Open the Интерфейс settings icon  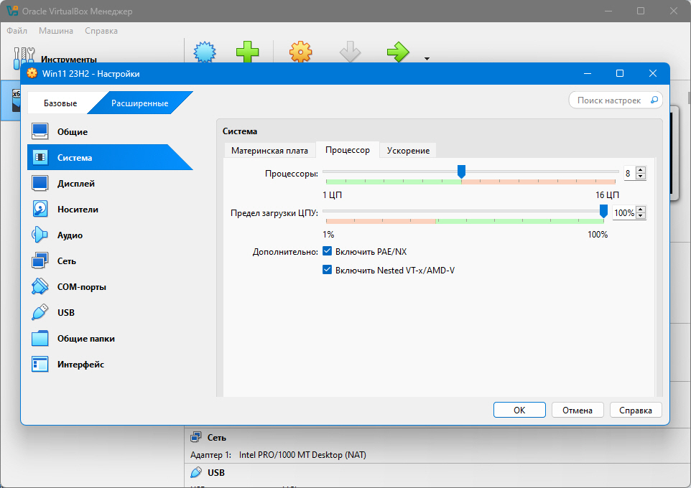coord(40,365)
